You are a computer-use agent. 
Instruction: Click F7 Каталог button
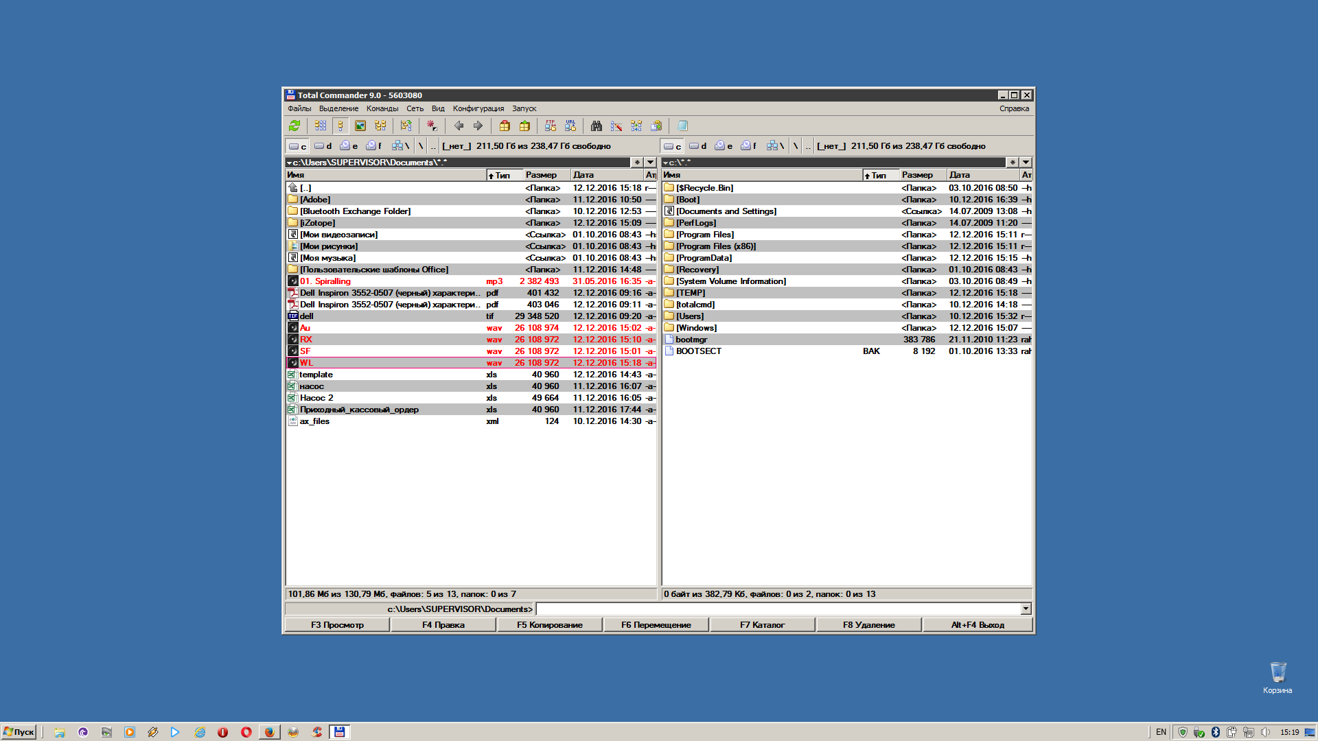(763, 625)
